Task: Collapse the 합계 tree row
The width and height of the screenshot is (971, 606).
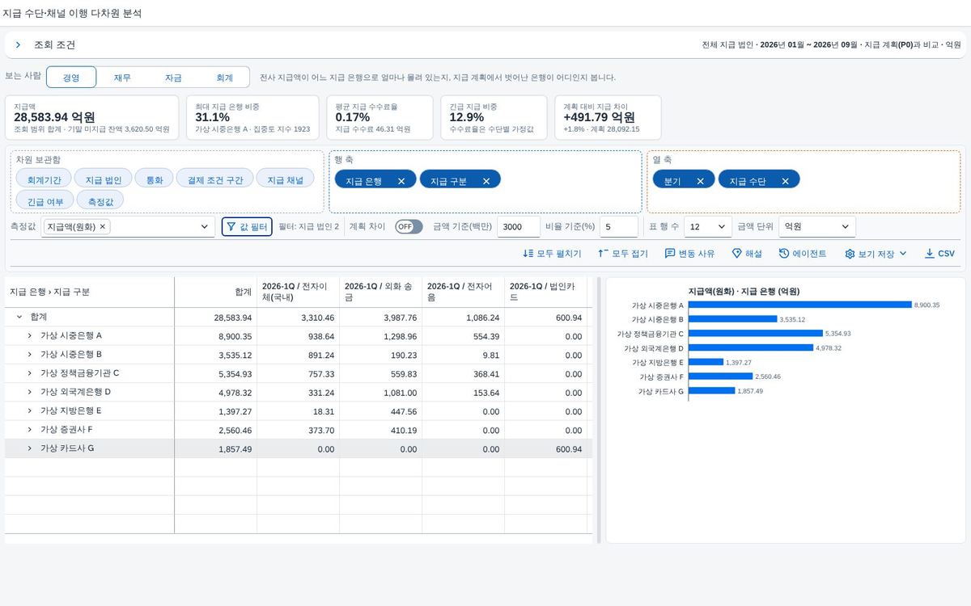Action: pyautogui.click(x=19, y=318)
